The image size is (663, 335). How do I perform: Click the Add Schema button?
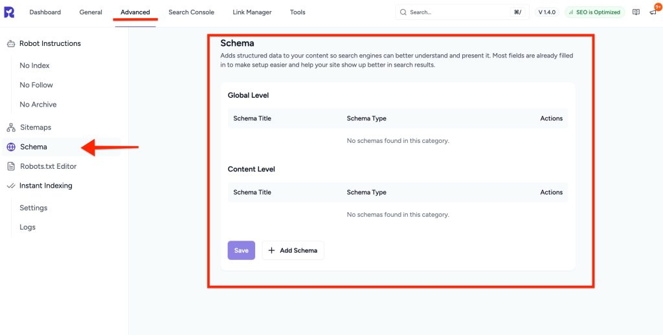tap(293, 251)
